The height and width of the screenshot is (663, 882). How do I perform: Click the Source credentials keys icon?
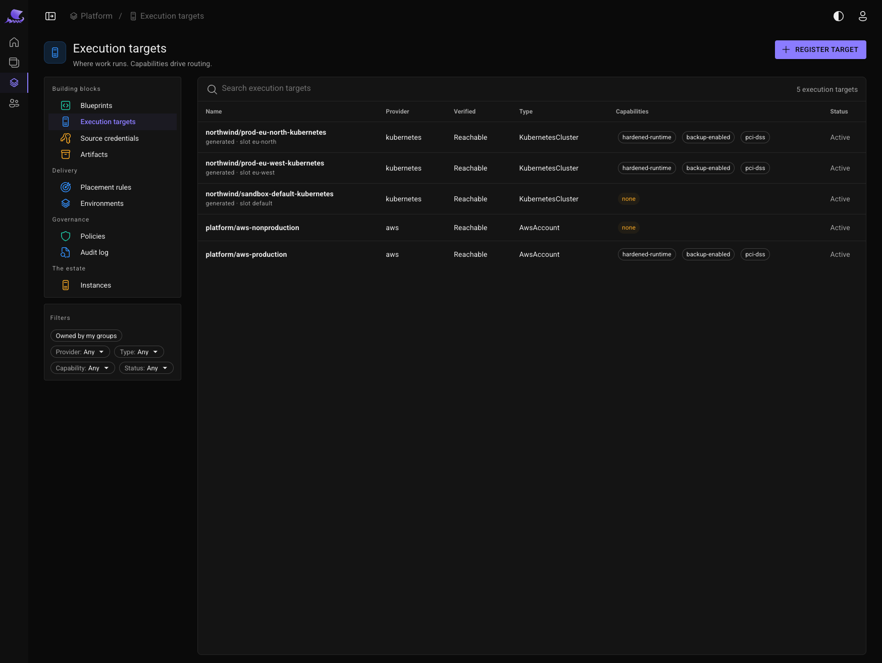[x=66, y=138]
